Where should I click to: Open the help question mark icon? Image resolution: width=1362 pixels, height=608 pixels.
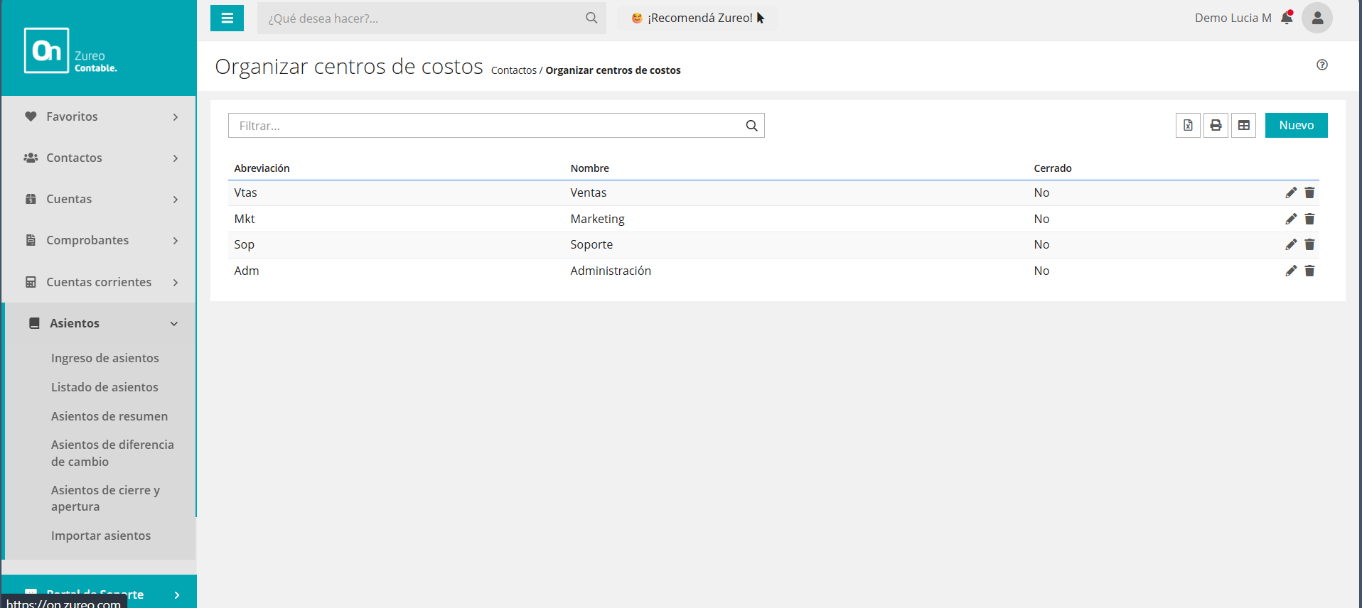[x=1321, y=65]
